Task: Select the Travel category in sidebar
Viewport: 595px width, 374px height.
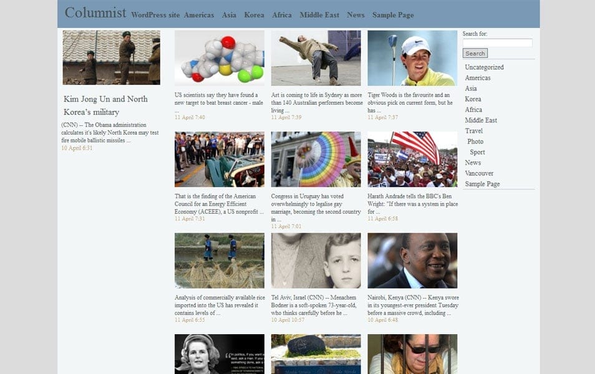Action: point(473,131)
